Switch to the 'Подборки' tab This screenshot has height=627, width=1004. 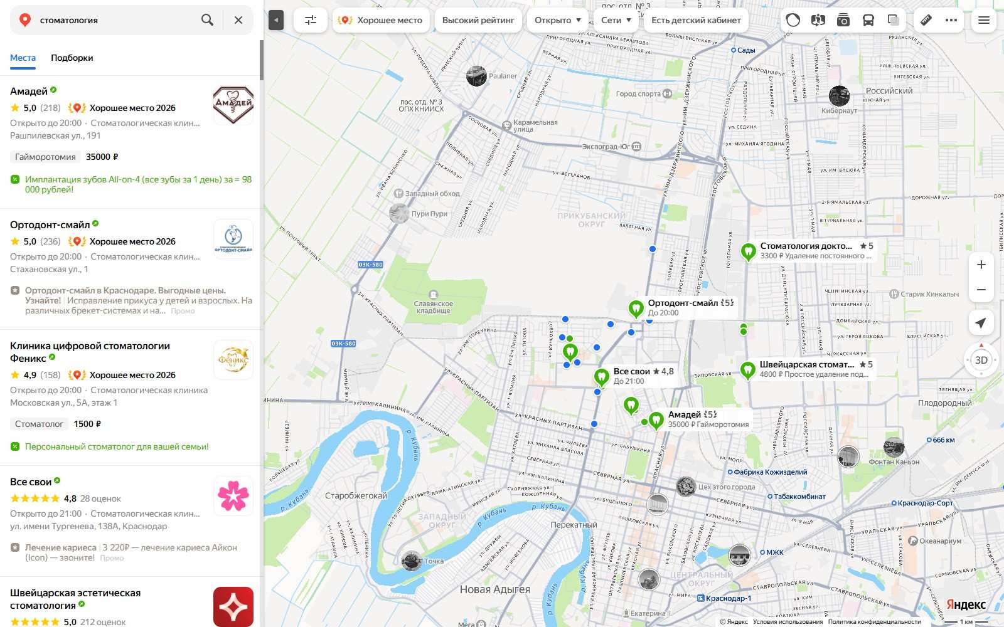(x=72, y=58)
